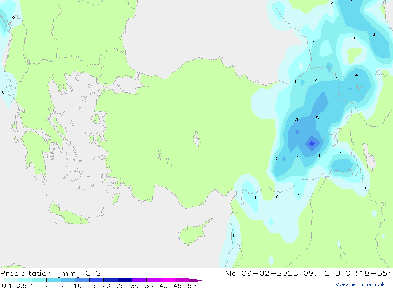This screenshot has height=288, width=393.
Task: Select the 5–10 mm legend color swatch
Action: pos(68,280)
